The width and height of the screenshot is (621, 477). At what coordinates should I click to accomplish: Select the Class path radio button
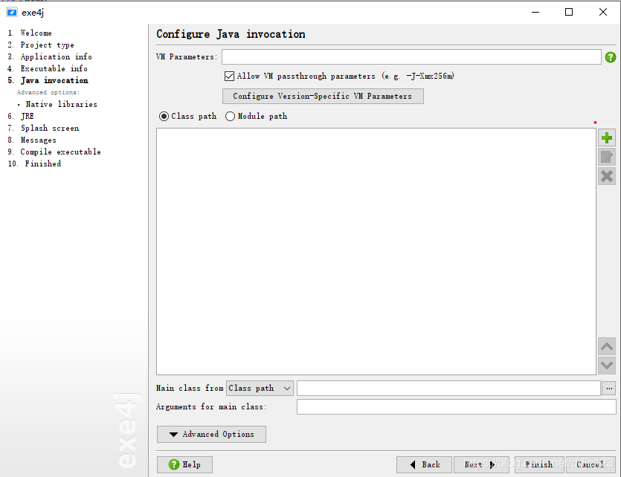coord(164,117)
